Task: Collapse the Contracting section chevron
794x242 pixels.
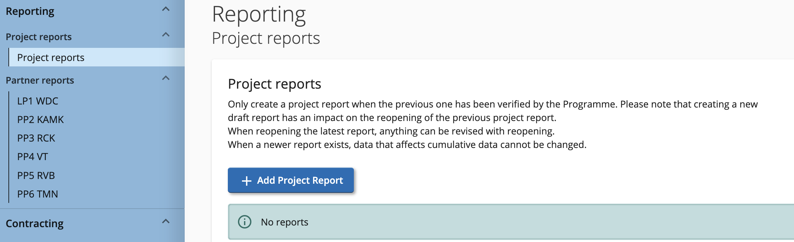Action: click(165, 221)
